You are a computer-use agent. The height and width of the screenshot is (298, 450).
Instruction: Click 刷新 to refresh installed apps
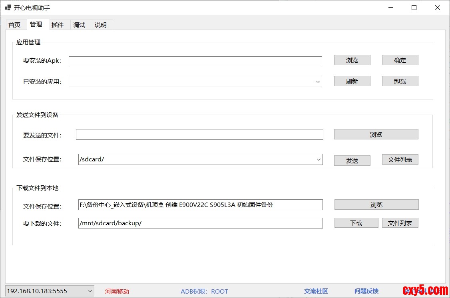[352, 81]
